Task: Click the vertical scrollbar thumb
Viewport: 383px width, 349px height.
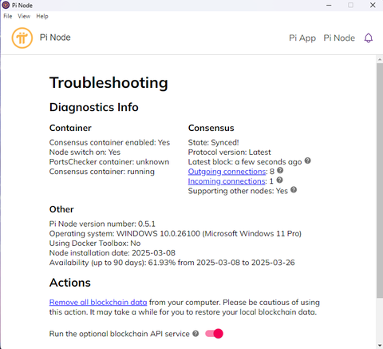Action: click(380, 180)
